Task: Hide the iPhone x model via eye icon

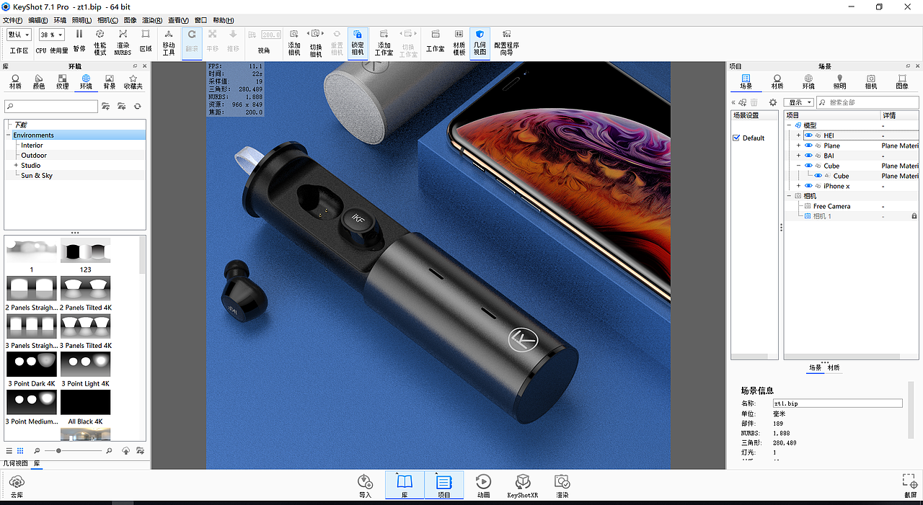Action: [x=808, y=186]
